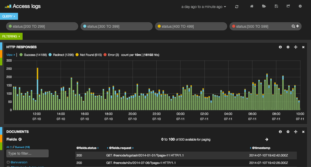Viewport: 311px width, 167px height.
Task: Open dashboard settings with the gear icon
Action: pyautogui.click(x=300, y=6)
